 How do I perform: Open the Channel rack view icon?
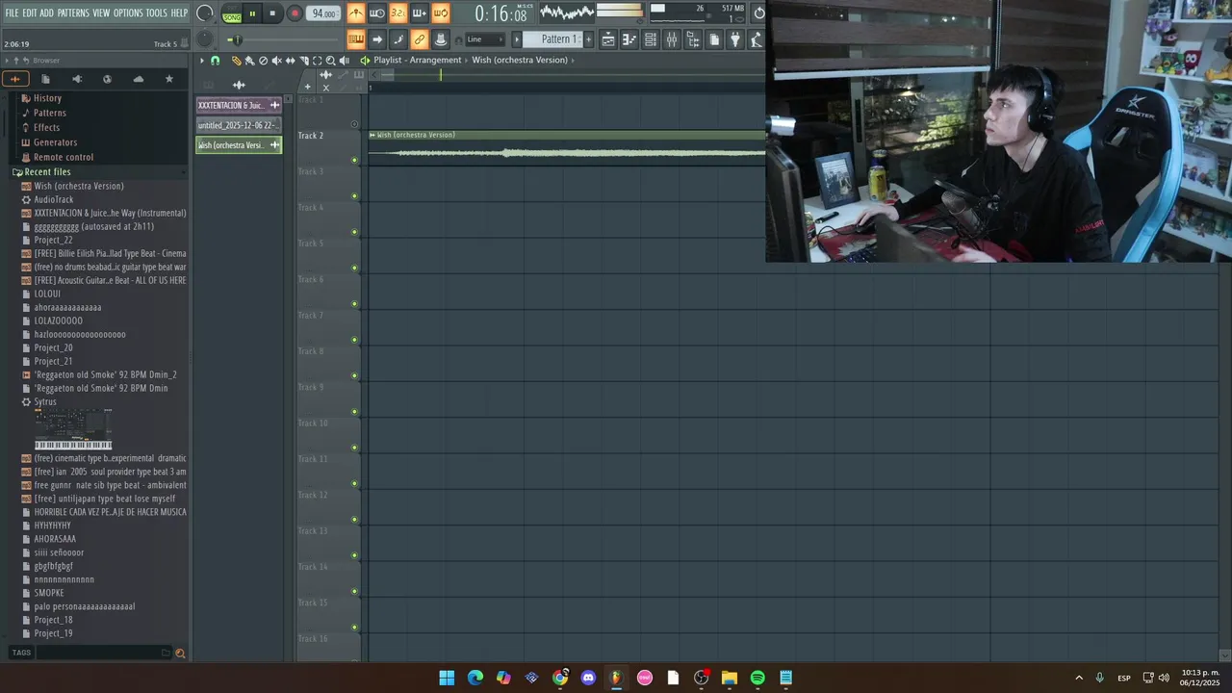coord(651,39)
